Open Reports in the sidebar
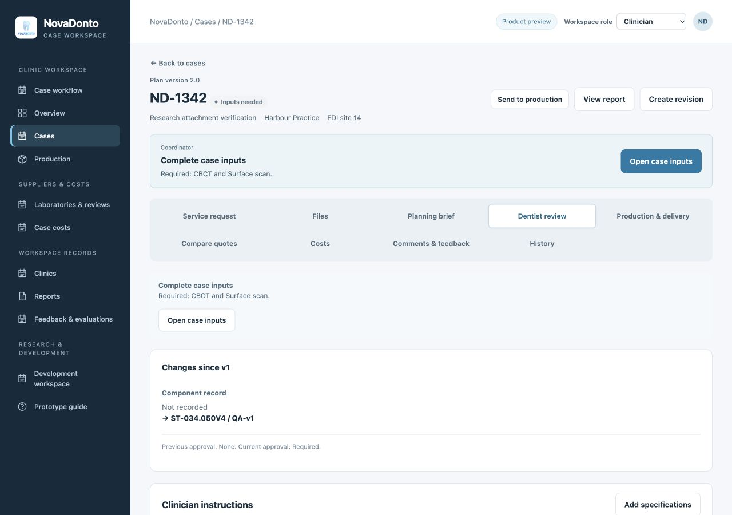The image size is (732, 515). pyautogui.click(x=65, y=296)
